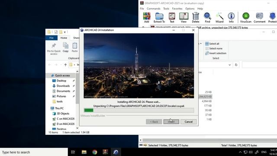Click the volume icon in system tray
The height and width of the screenshot is (156, 277).
click(x=251, y=152)
